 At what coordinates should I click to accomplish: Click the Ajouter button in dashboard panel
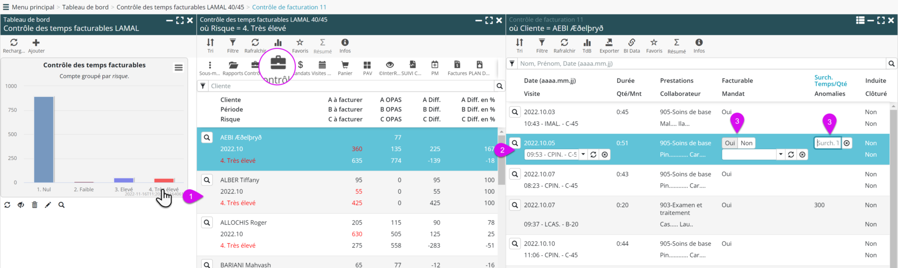click(x=36, y=45)
